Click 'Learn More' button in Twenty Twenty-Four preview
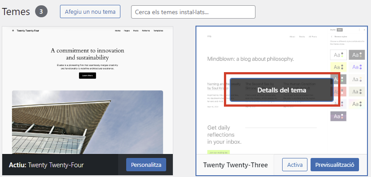 pos(88,75)
